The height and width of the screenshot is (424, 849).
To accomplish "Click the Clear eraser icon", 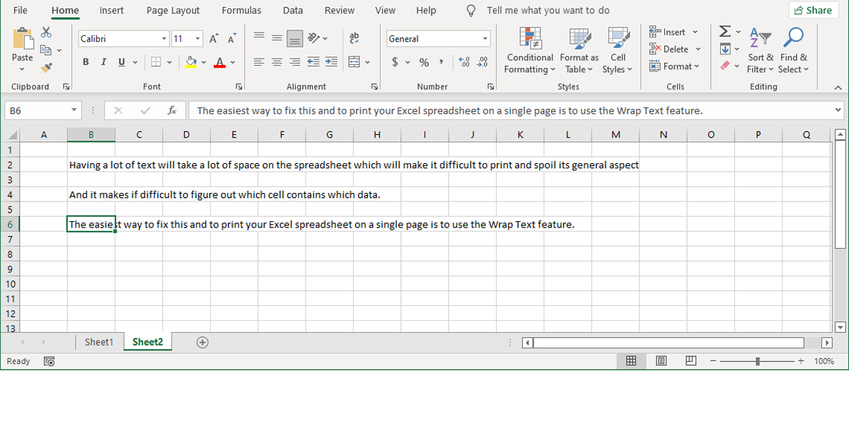I will click(x=725, y=66).
